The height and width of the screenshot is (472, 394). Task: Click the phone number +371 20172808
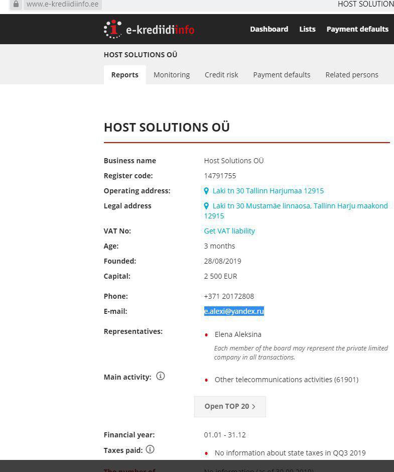coord(229,296)
